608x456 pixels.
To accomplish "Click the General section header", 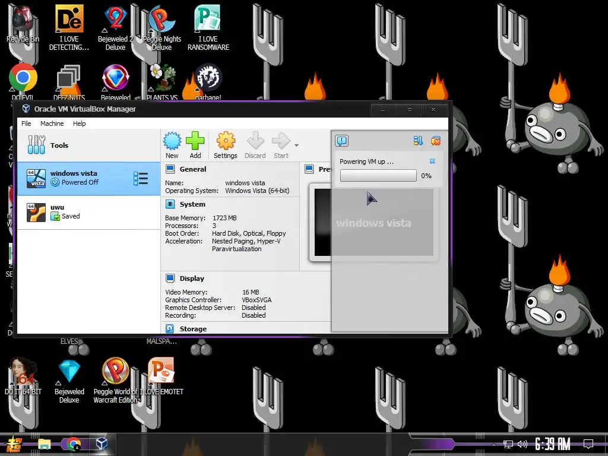I will [193, 169].
